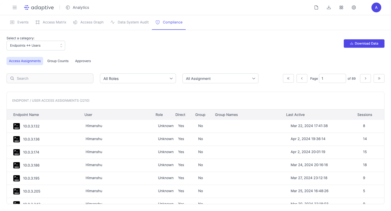
Task: Click the Analytics title in header
Action: click(x=81, y=8)
